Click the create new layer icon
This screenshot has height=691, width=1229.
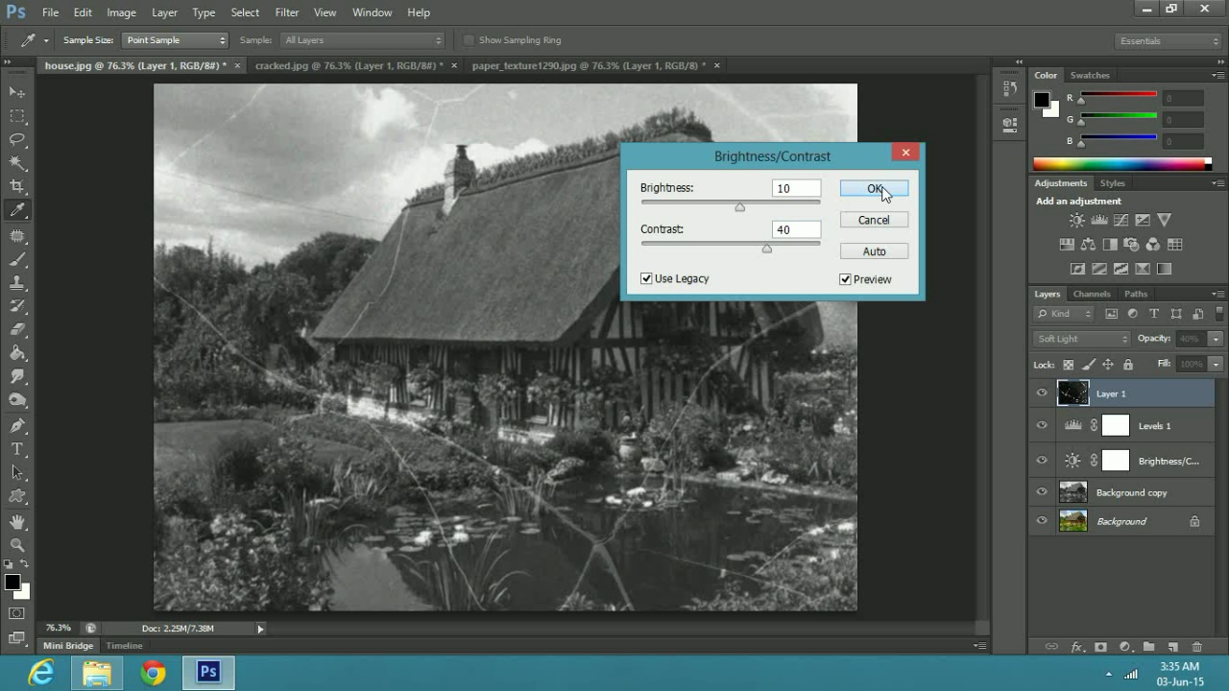tap(1173, 648)
